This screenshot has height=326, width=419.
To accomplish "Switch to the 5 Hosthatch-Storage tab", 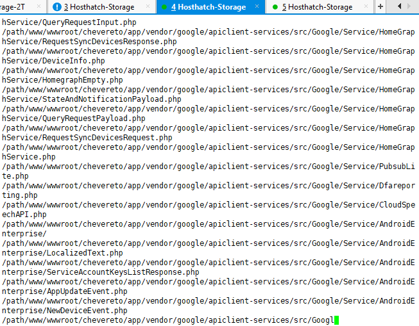I will (x=317, y=7).
